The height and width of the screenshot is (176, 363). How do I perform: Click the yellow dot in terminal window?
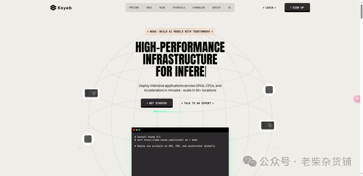click(136, 130)
